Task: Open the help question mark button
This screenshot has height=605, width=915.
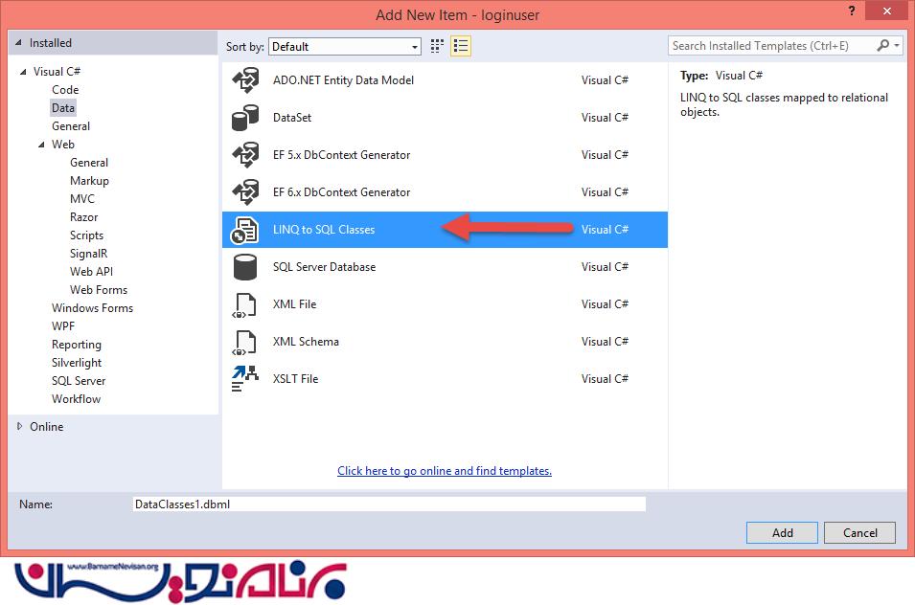Action: (x=852, y=11)
